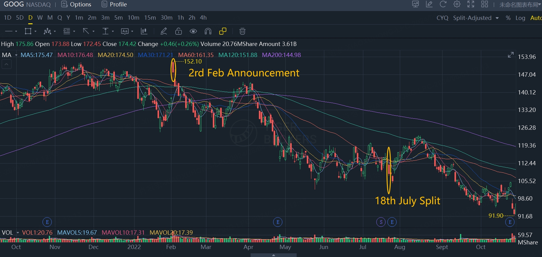Select the 4h interval
Screen dimensions: 542x257
[203, 18]
